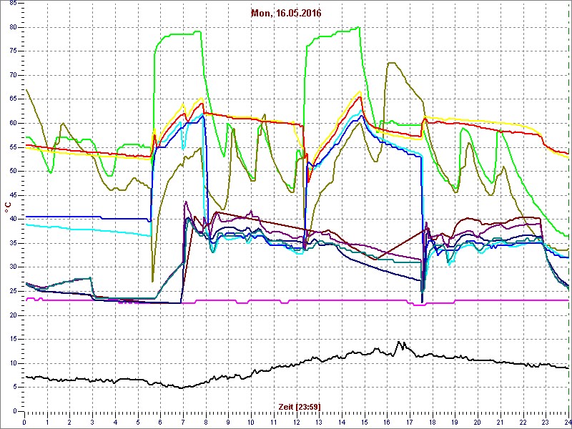Select the 60 value on the temperature axis
The image size is (572, 429).
tap(13, 123)
